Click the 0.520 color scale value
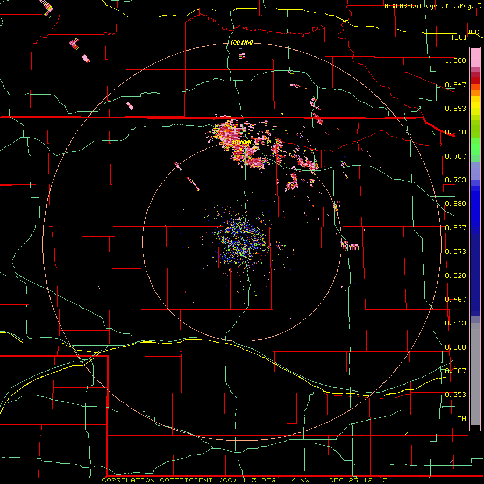 455,276
